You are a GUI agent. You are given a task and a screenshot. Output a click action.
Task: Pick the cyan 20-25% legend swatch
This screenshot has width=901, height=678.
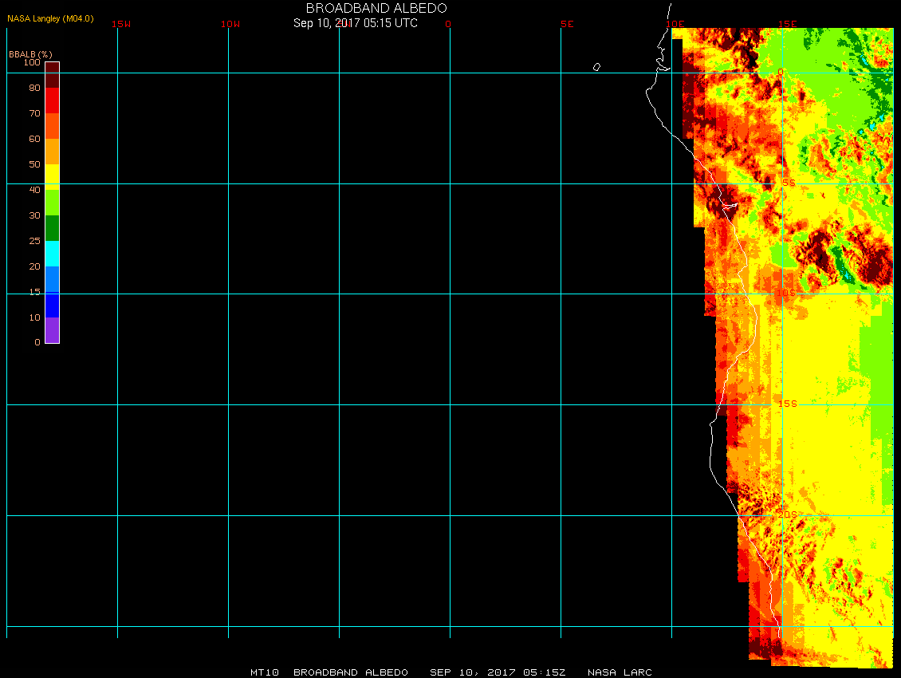[52, 254]
